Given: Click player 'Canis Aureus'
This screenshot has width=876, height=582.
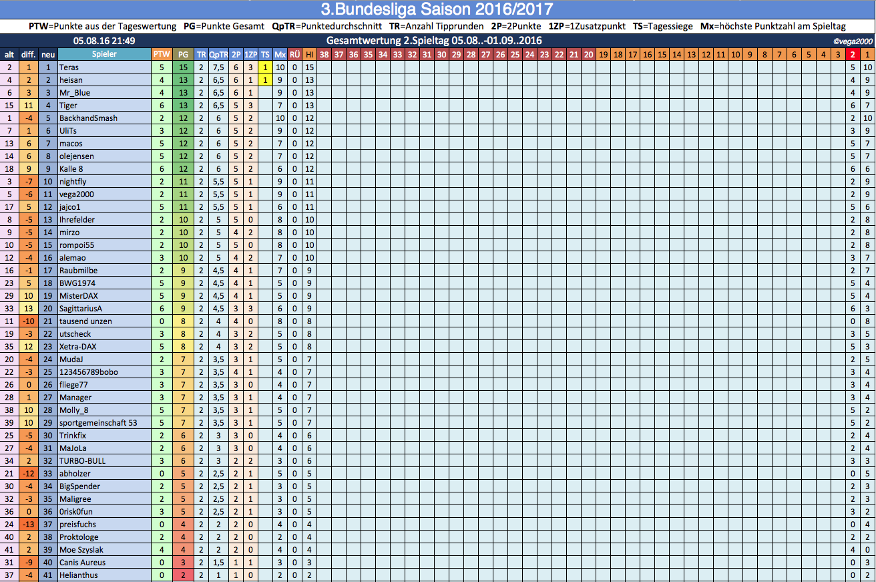Looking at the screenshot, I should (103, 563).
